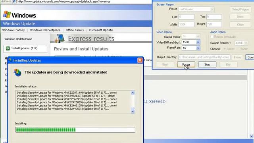Open the Output format dropdown
This screenshot has height=143, width=254.
click(198, 36)
